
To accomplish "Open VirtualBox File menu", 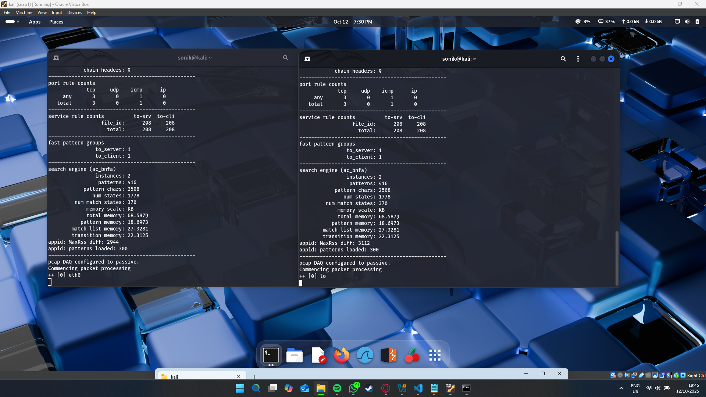I will [x=7, y=12].
